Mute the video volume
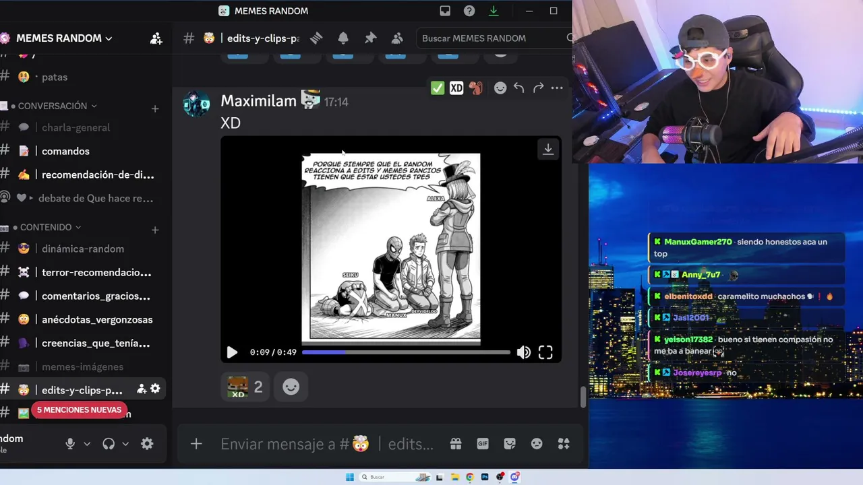863x485 pixels. (523, 352)
